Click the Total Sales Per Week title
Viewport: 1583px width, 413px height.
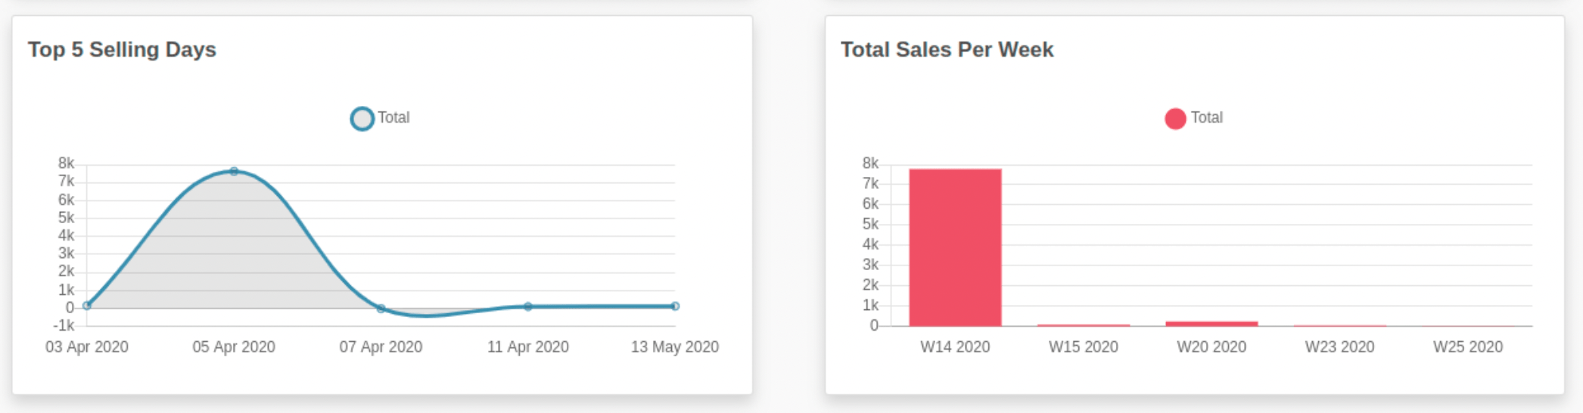coord(947,50)
